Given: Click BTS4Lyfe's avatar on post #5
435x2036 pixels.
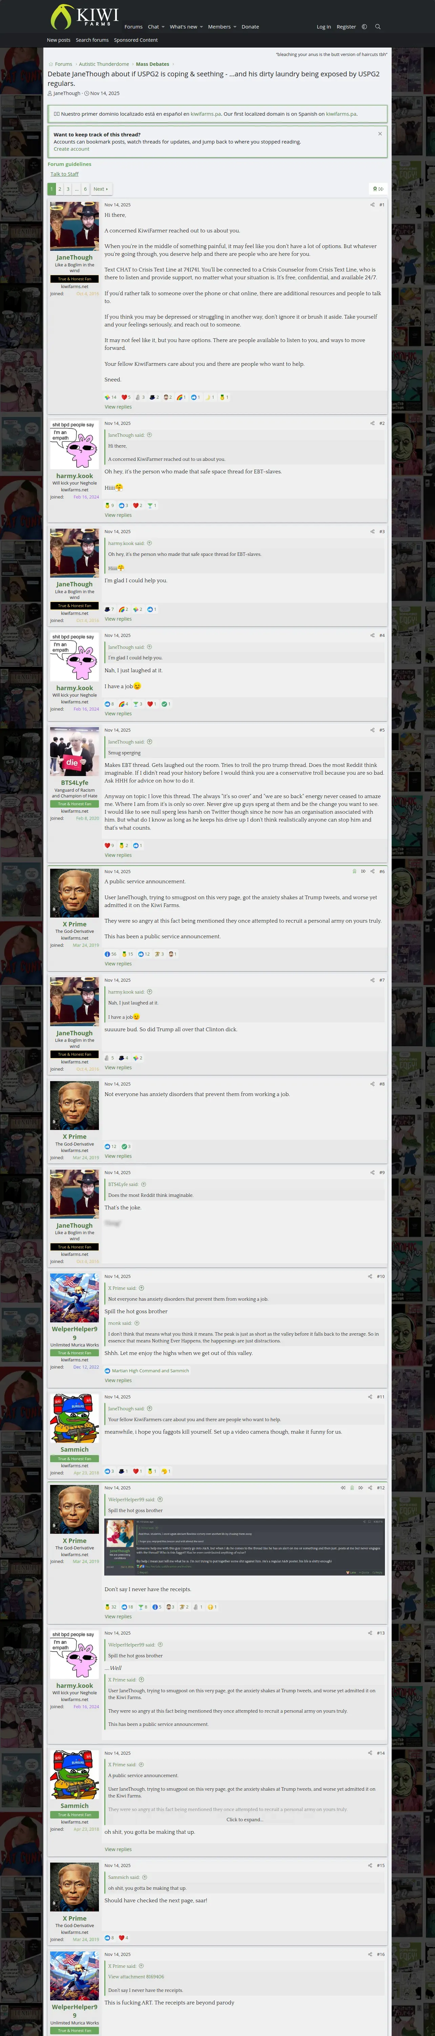Looking at the screenshot, I should 74,752.
